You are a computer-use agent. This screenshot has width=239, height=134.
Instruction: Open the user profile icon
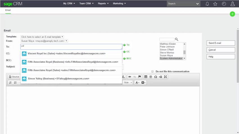tap(233, 4)
